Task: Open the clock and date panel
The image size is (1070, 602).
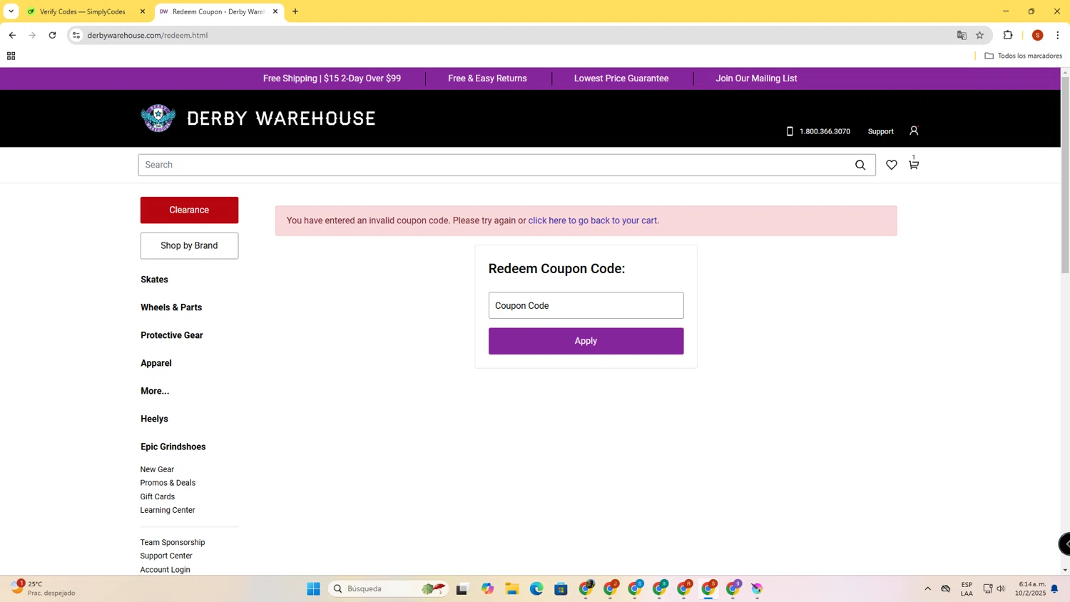Action: pos(1031,588)
